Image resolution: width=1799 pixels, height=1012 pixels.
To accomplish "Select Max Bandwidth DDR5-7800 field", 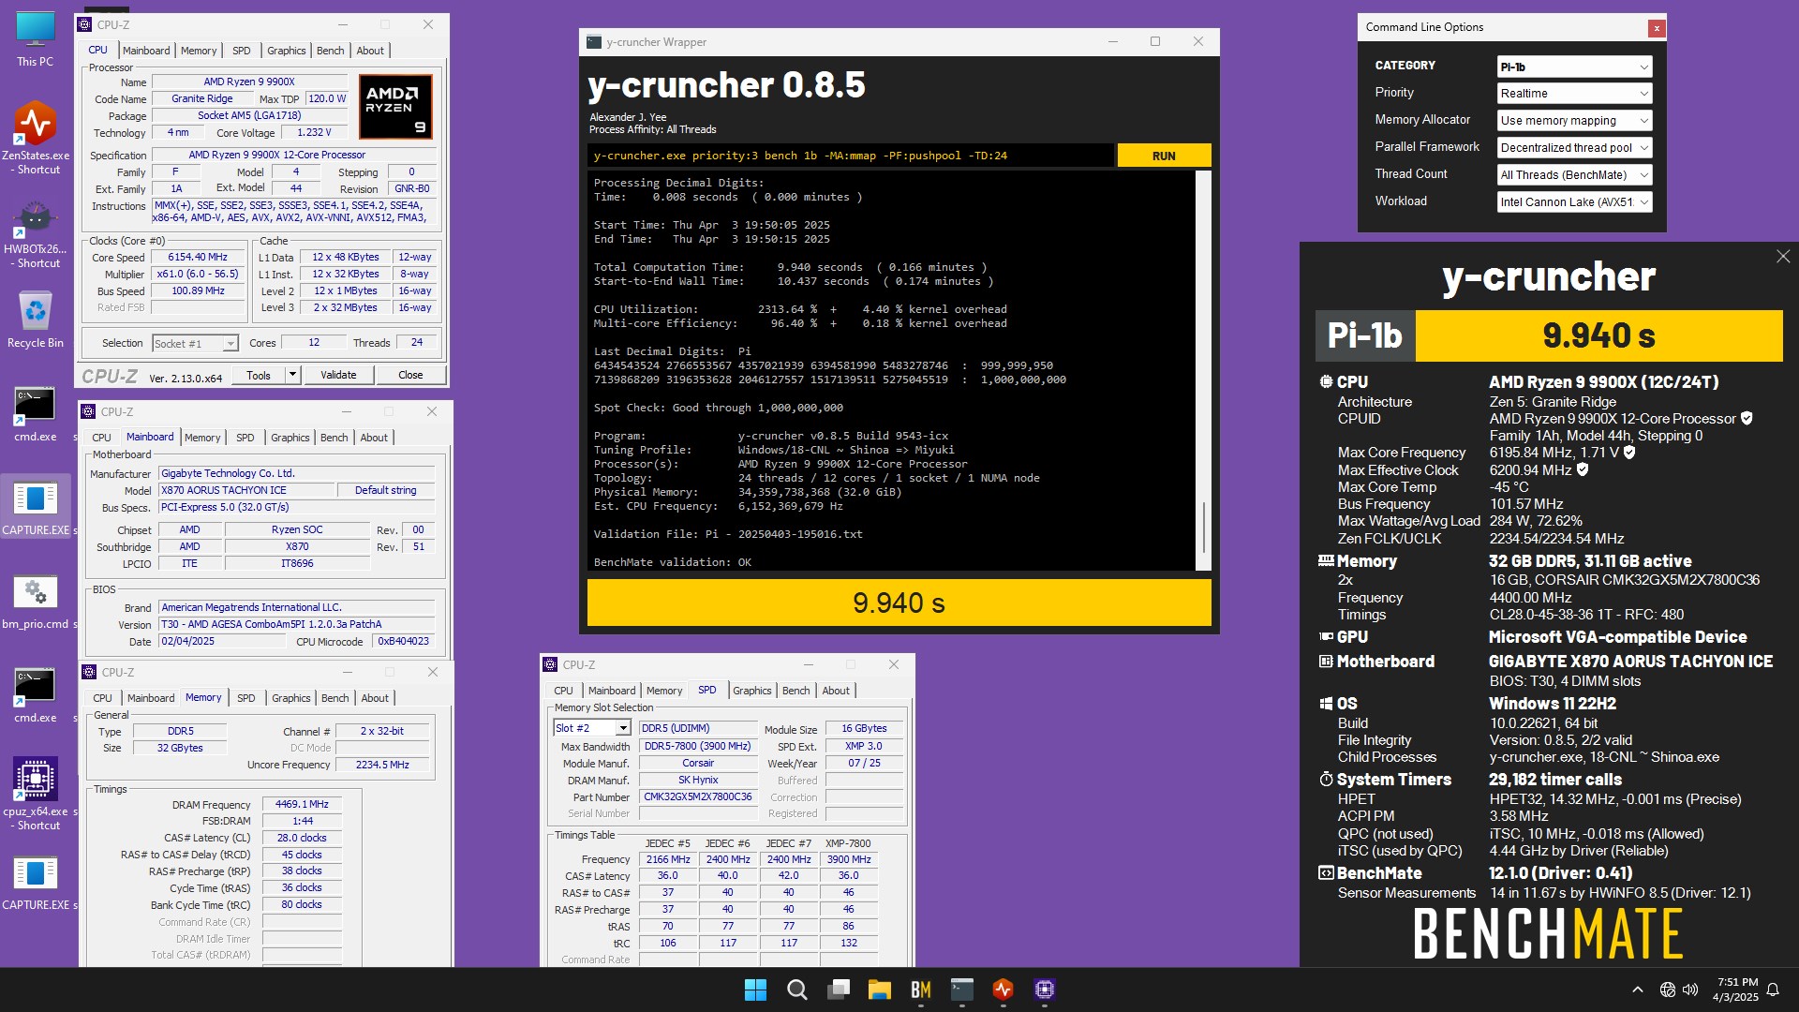I will [697, 746].
